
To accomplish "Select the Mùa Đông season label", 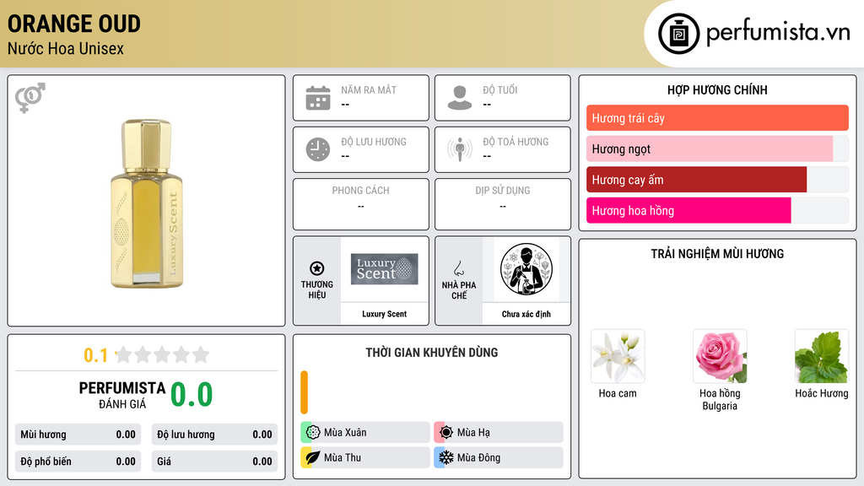I will coord(478,457).
